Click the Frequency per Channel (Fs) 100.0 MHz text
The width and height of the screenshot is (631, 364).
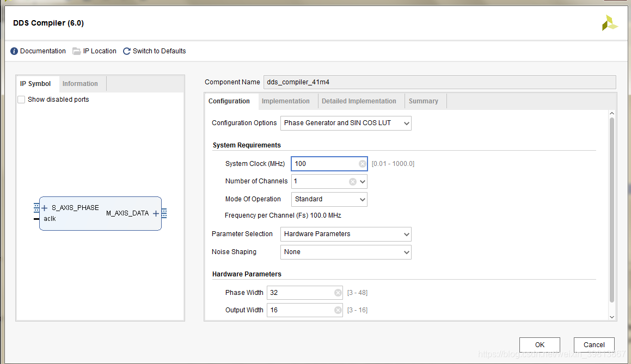point(283,215)
